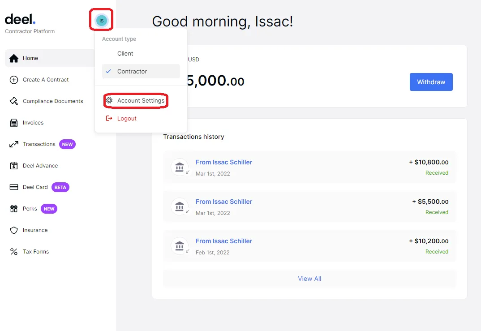Click the Withdraw button

coord(431,82)
